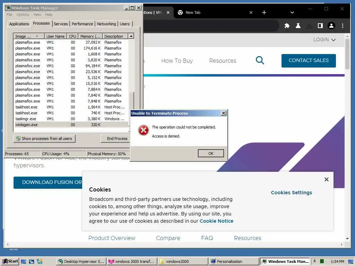Open the Start menu
The image size is (355, 266).
(x=10, y=261)
